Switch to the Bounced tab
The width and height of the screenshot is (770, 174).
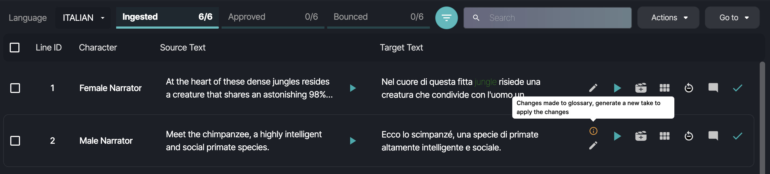pyautogui.click(x=378, y=17)
